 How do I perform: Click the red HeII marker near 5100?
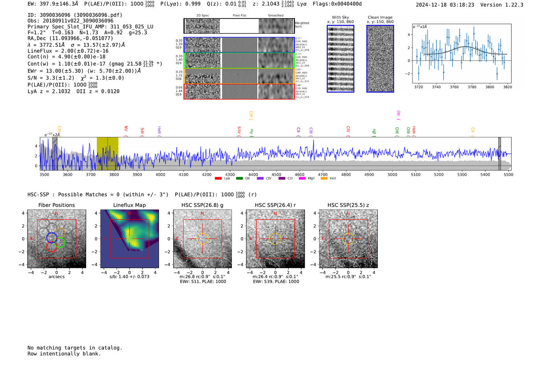coord(414,131)
